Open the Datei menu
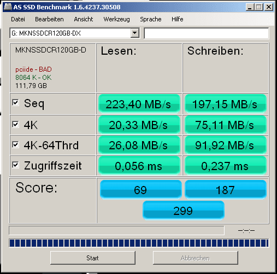This screenshot has height=274, width=277. pos(18,19)
